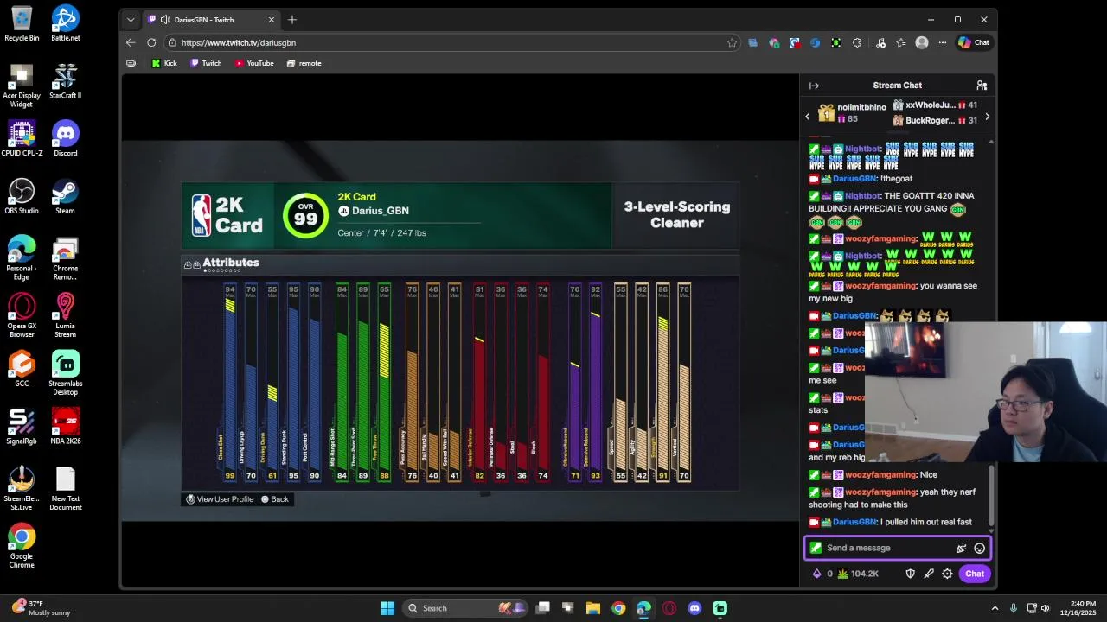Click the Attributes heading in stream
This screenshot has height=622, width=1107.
pos(230,263)
